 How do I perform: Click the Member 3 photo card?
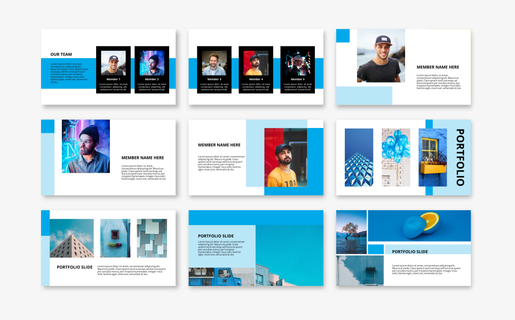click(214, 69)
